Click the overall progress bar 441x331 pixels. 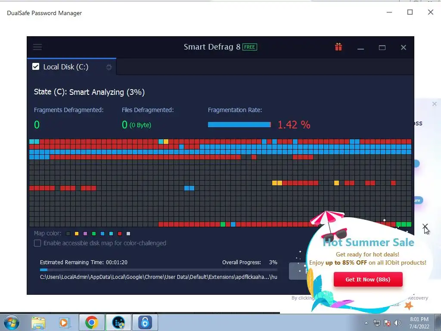158,270
